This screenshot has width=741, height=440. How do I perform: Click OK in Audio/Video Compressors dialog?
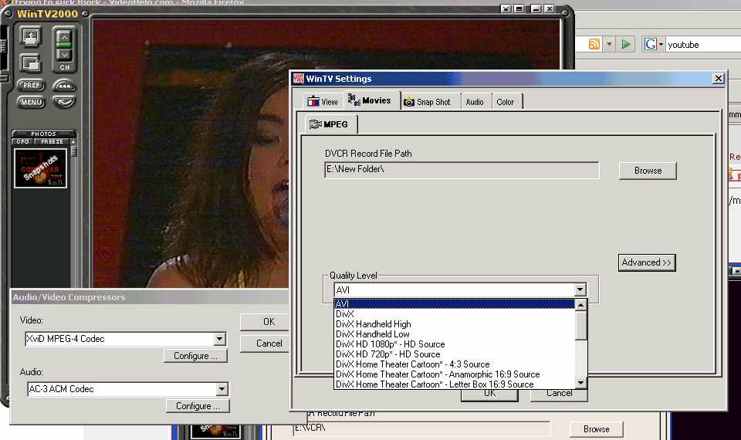pyautogui.click(x=265, y=322)
